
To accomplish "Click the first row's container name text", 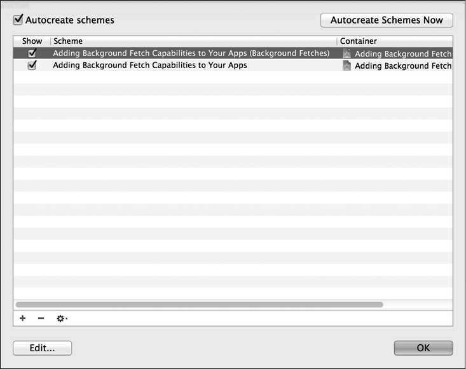I will tap(402, 54).
